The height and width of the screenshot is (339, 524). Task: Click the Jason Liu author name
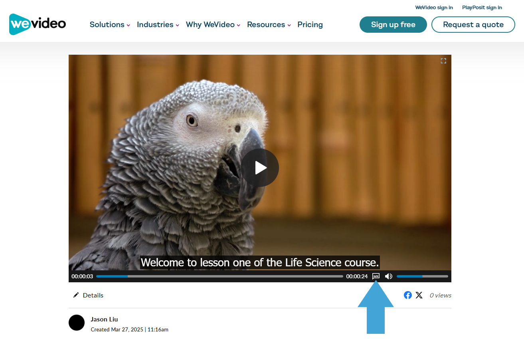click(x=104, y=319)
